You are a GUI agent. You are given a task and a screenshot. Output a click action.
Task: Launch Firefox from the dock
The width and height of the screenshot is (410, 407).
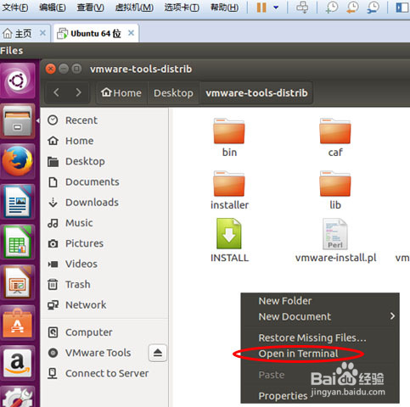(18, 162)
